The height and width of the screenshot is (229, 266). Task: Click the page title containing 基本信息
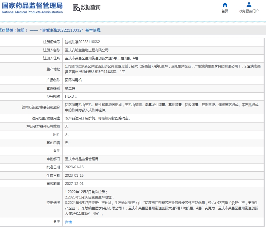(x=50, y=30)
